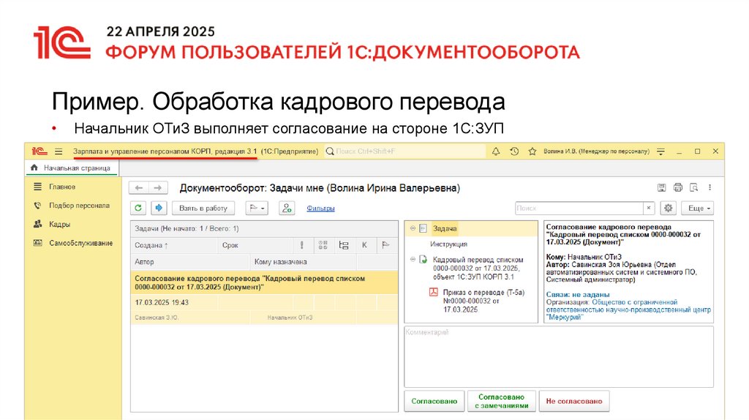Click the Не согласовано button
The image size is (749, 420).
pyautogui.click(x=574, y=401)
